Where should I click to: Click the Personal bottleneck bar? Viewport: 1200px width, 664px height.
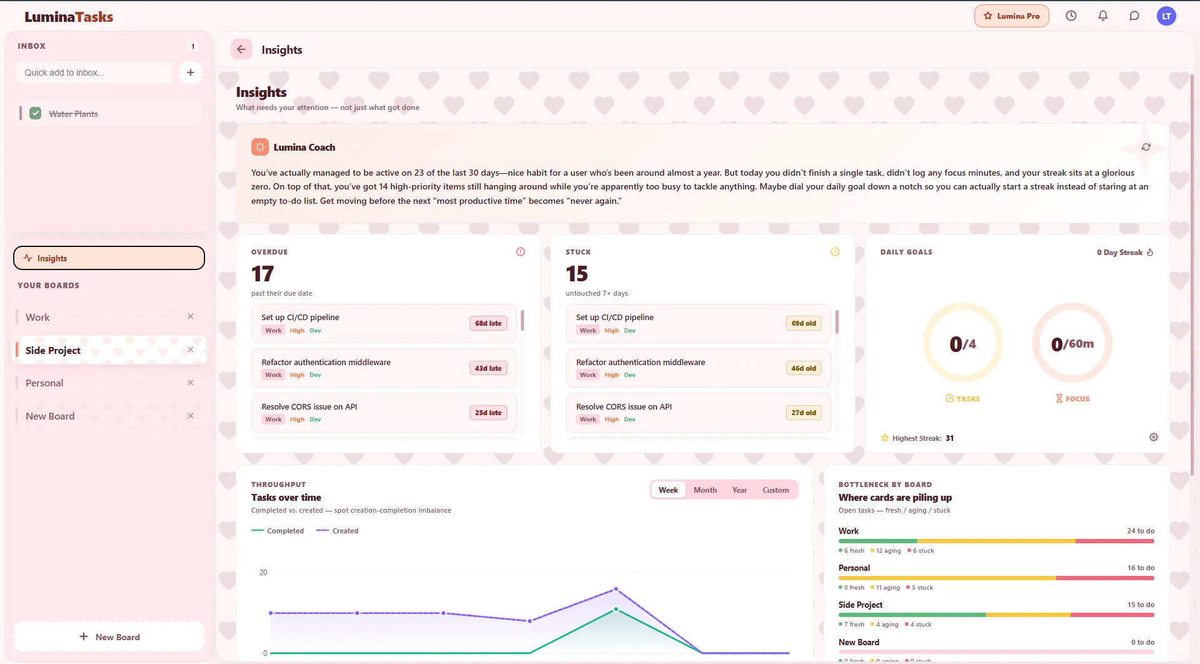pos(996,578)
